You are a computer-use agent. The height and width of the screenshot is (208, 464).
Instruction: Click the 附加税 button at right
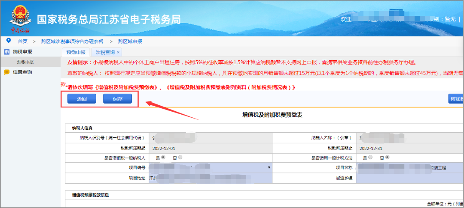[456, 99]
